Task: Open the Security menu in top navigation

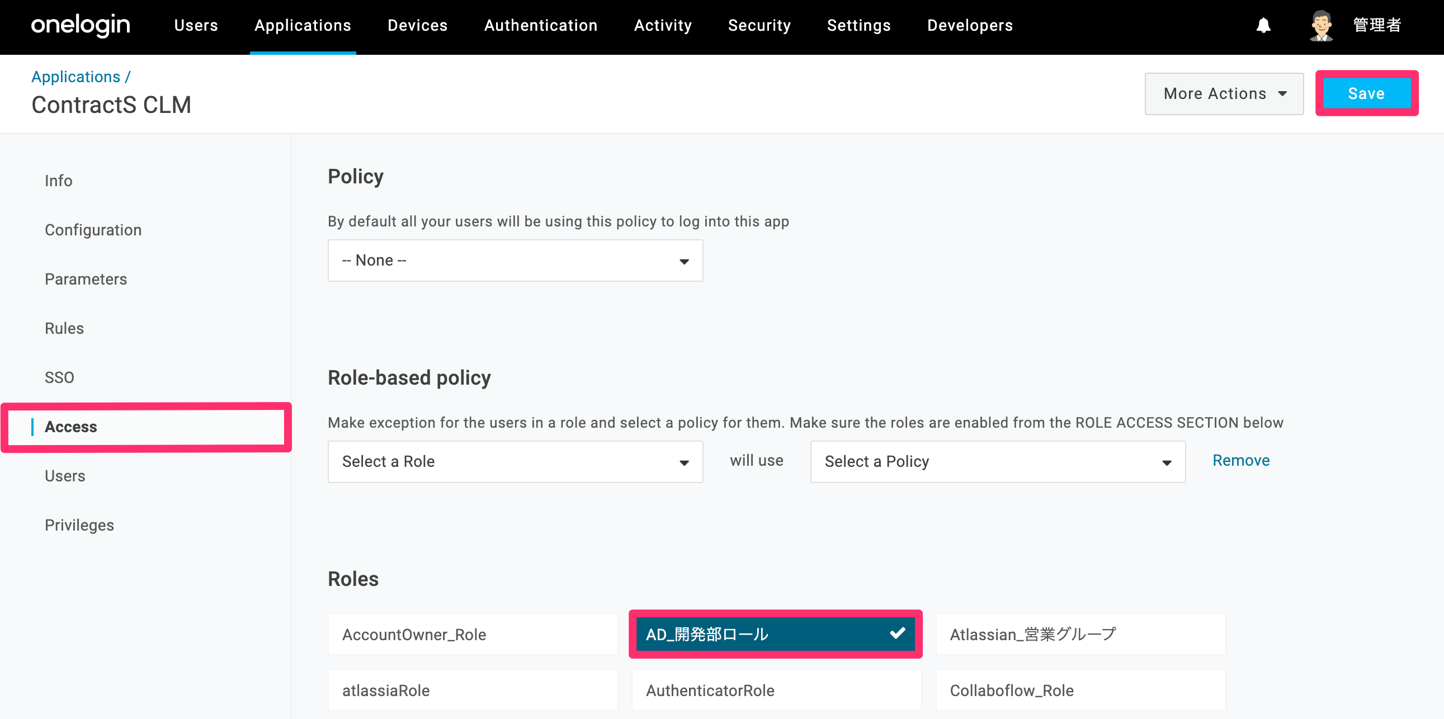Action: 759,25
